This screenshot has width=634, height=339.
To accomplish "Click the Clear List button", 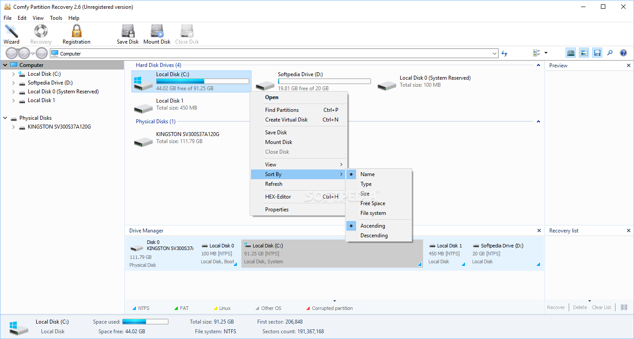I will [601, 307].
